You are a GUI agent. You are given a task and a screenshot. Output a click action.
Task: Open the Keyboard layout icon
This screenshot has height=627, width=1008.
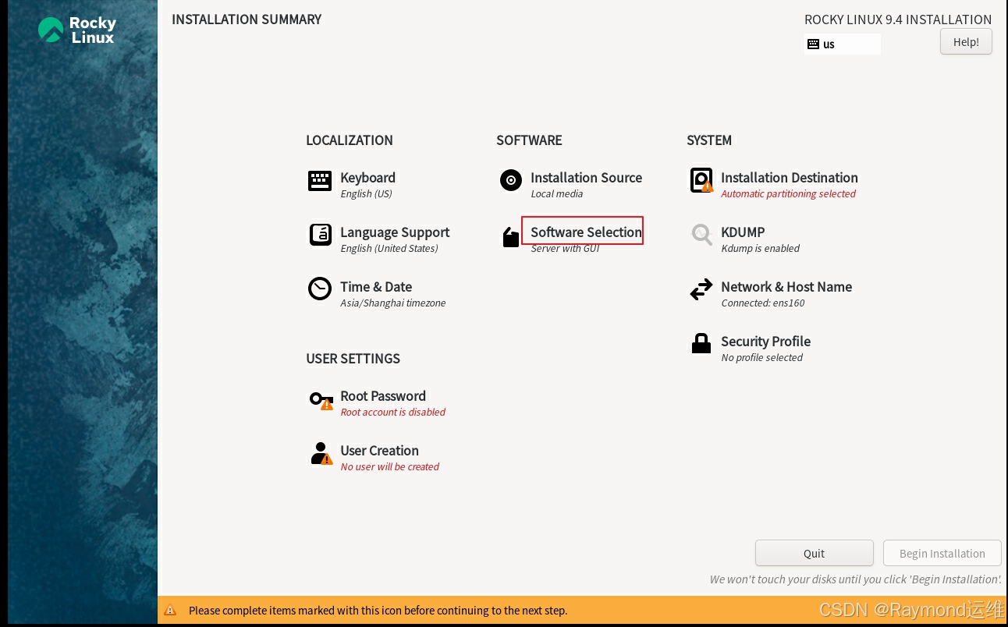coord(320,181)
